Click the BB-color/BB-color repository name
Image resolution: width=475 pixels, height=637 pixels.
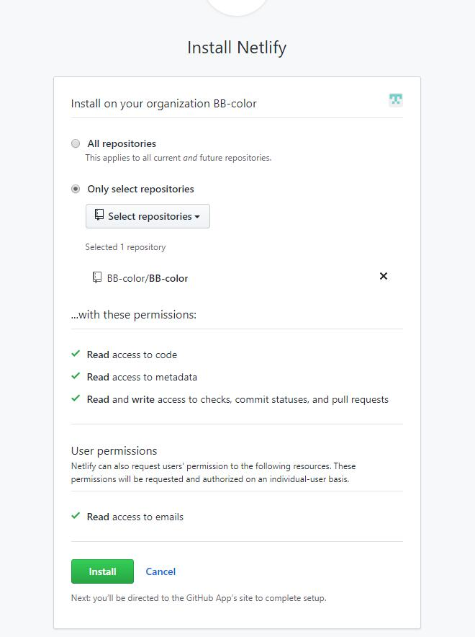(x=148, y=278)
